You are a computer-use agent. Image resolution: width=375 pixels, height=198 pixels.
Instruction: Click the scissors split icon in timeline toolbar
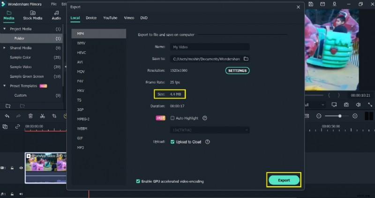click(x=42, y=116)
